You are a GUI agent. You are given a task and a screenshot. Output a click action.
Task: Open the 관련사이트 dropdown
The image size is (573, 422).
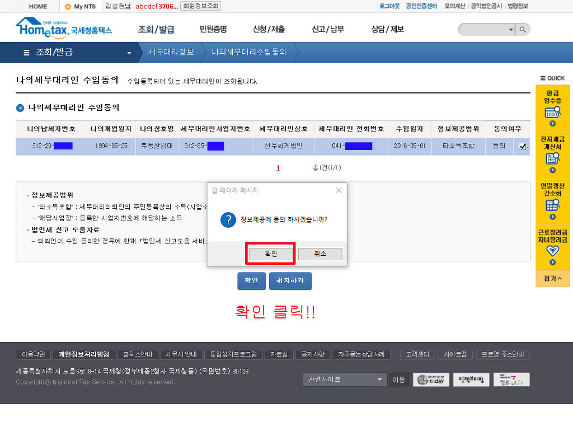tap(344, 379)
